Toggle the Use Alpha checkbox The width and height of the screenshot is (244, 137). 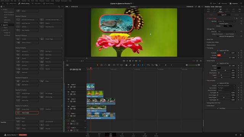218,108
